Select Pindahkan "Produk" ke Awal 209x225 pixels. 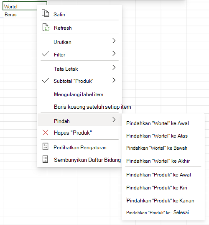163,174
